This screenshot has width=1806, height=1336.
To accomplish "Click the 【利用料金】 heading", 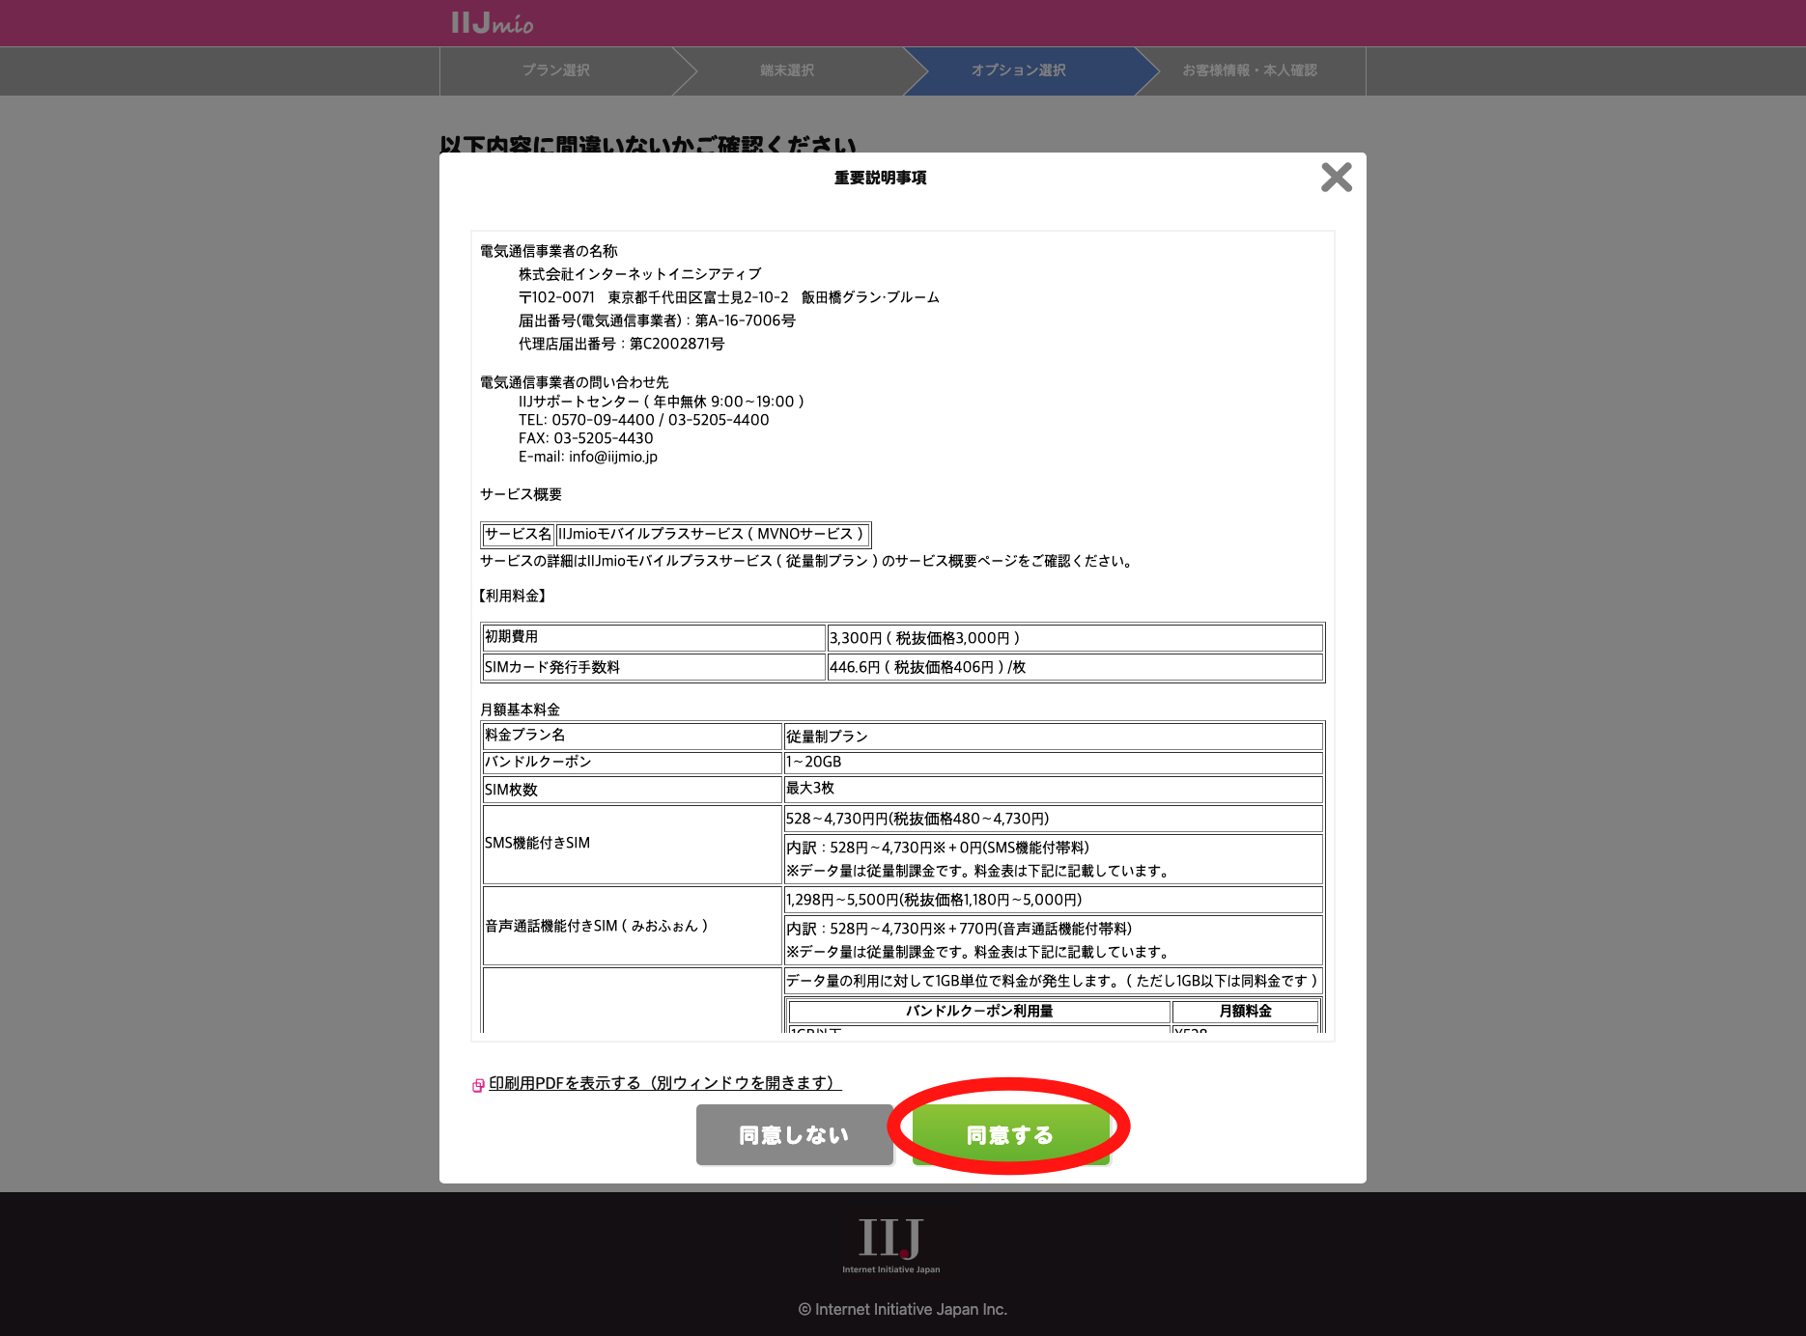I will point(514,596).
